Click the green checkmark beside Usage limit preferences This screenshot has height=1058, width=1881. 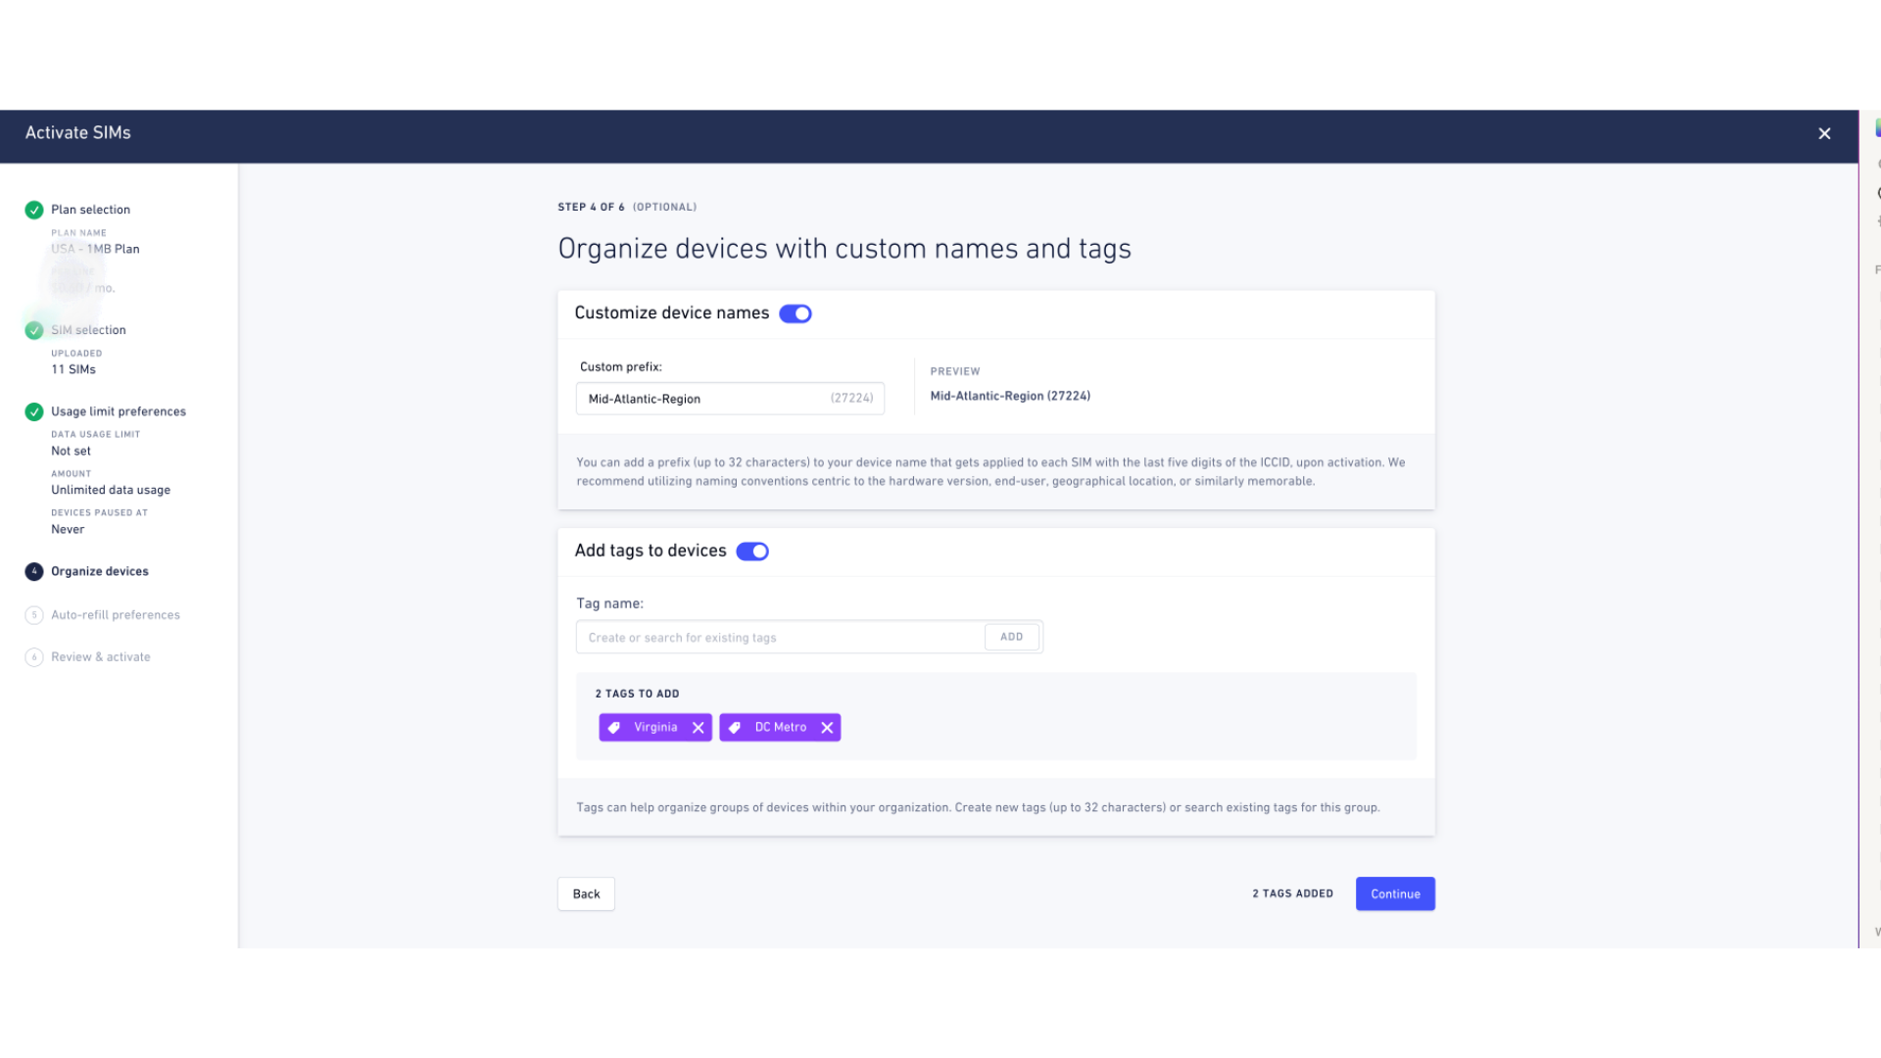tap(34, 411)
